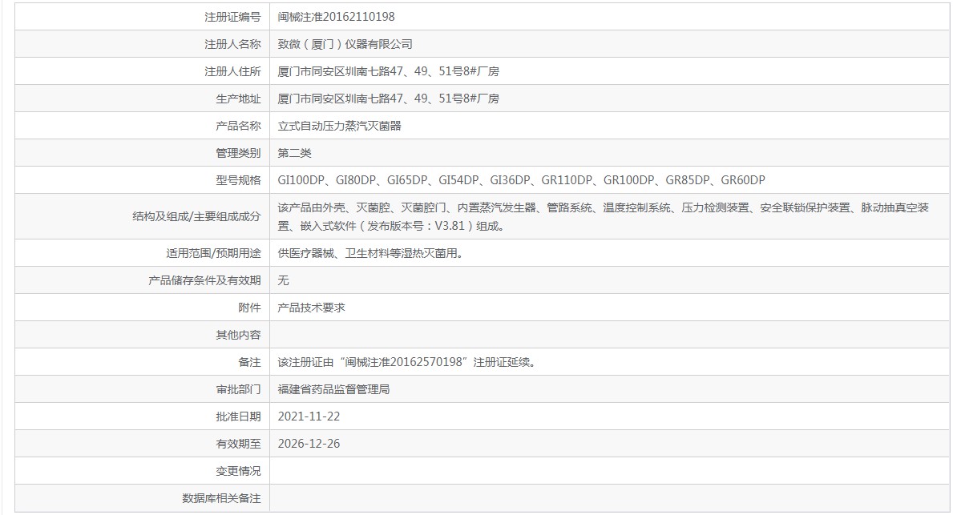Click approval date 2021-11-22

(x=309, y=416)
